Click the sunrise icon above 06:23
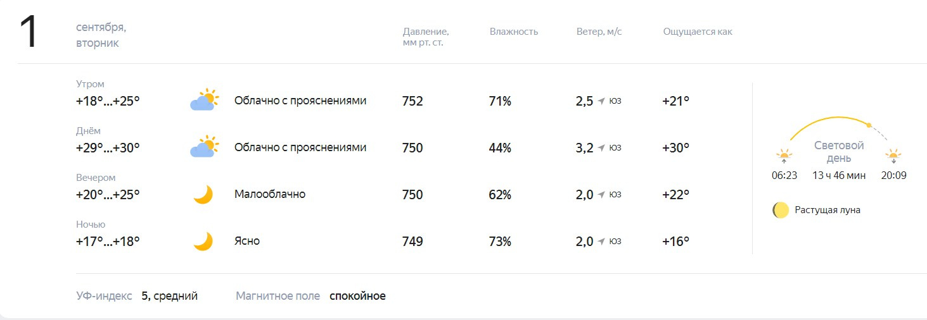The height and width of the screenshot is (320, 927). click(x=784, y=156)
